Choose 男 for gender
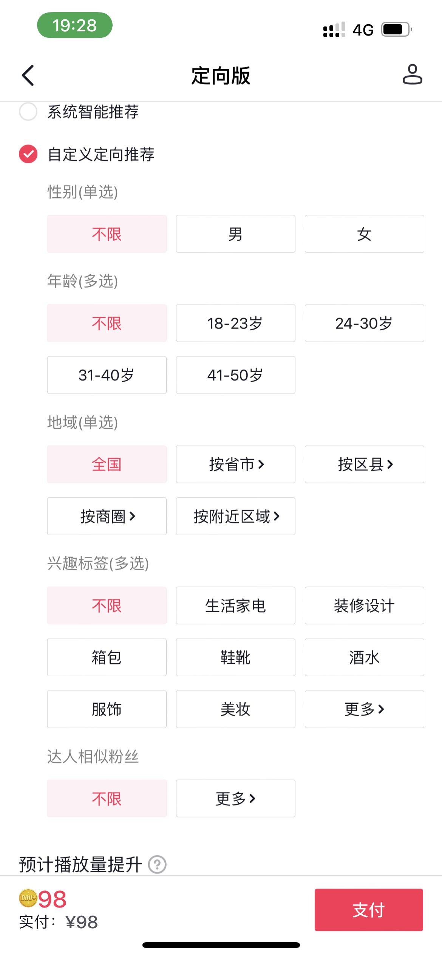The height and width of the screenshot is (957, 442). pos(235,234)
